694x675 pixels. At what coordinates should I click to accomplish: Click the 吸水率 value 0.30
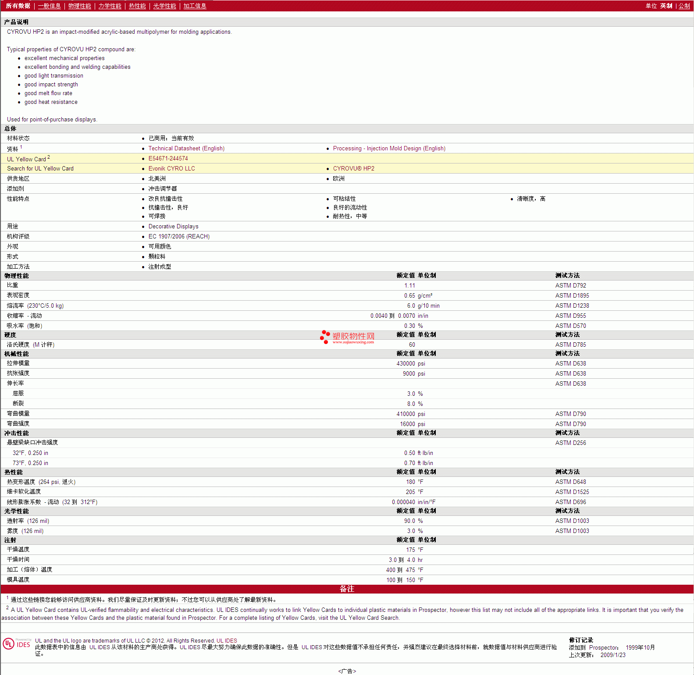(x=409, y=326)
